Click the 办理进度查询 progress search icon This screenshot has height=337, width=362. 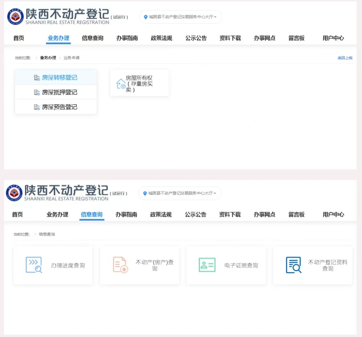[34, 265]
